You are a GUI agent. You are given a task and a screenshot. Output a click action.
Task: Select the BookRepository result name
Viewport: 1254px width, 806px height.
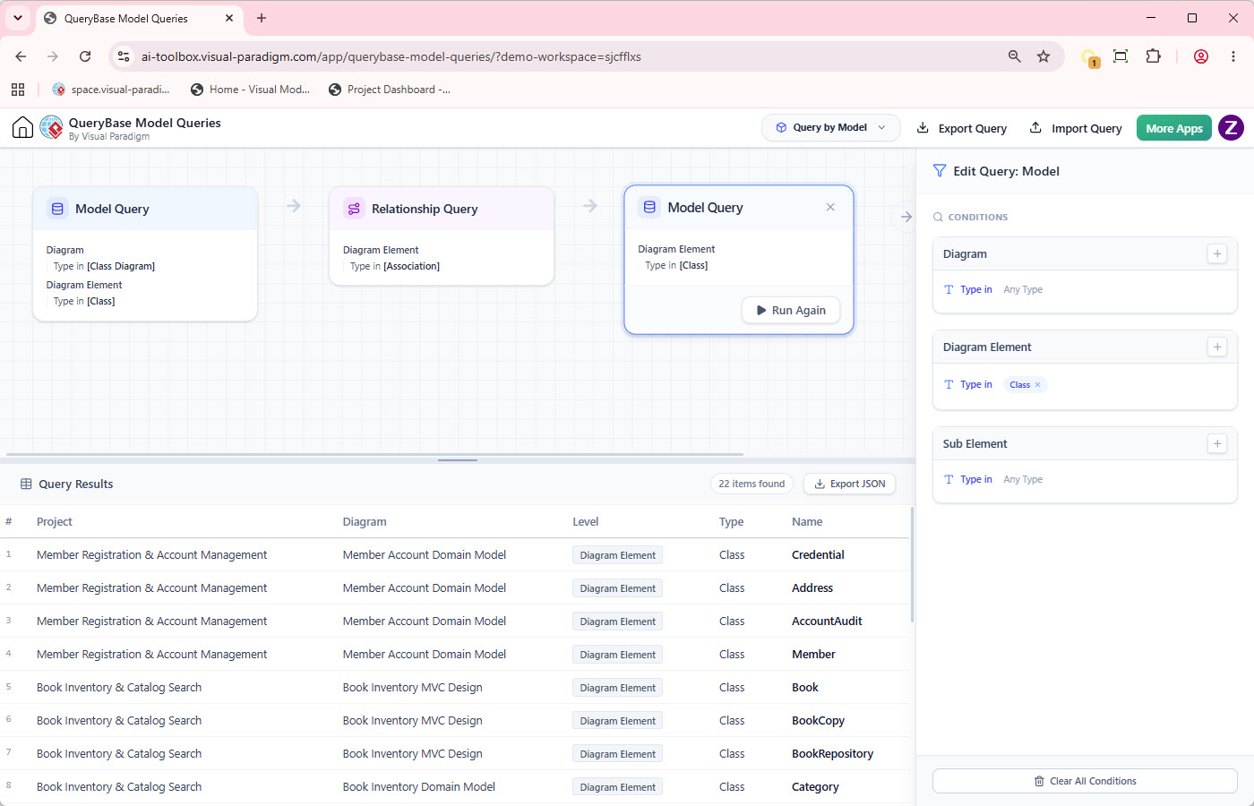click(x=832, y=753)
